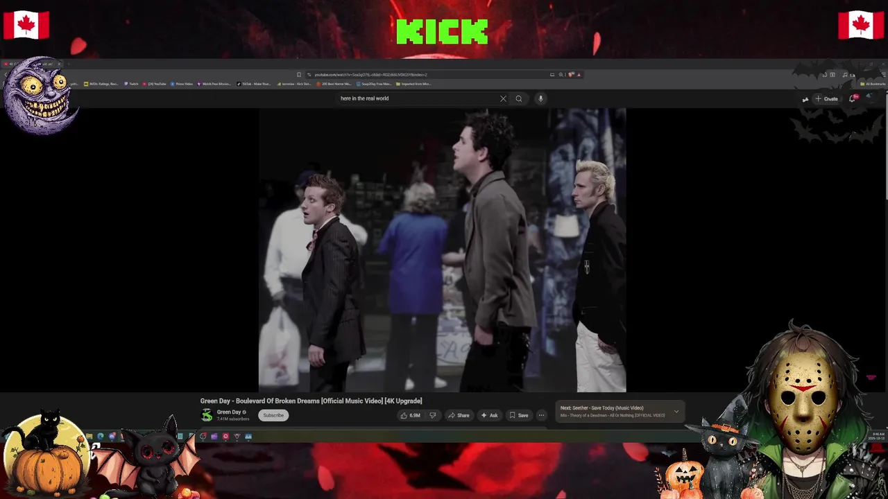Click the video title text
888x499 pixels.
coord(311,401)
